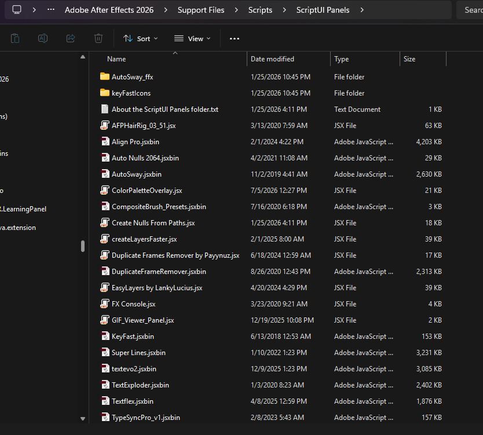Click the AutoSway_ffx folder icon

click(x=105, y=76)
